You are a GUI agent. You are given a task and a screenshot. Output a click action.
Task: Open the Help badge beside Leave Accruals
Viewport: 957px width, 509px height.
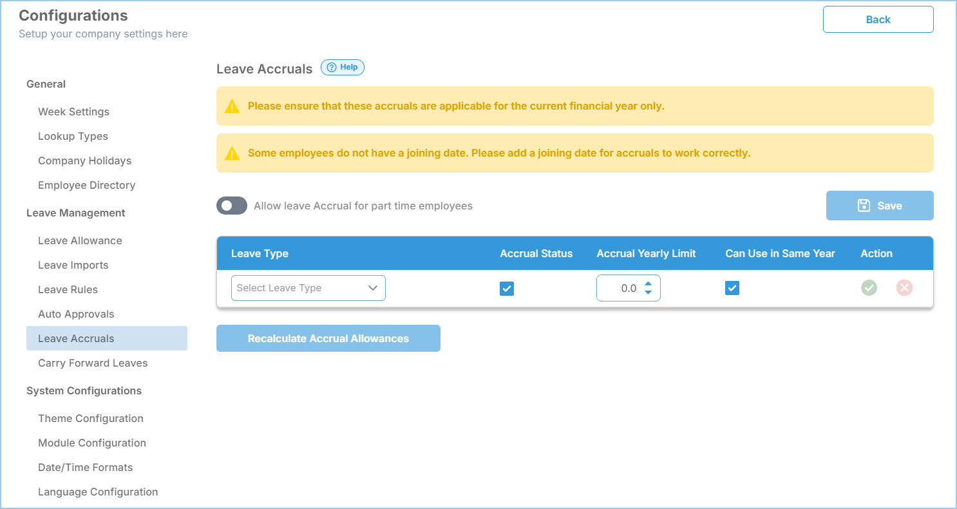coord(343,68)
